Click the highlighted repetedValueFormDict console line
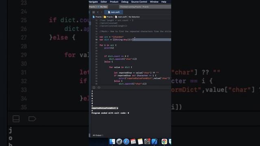260x146 pixels. pos(105,108)
